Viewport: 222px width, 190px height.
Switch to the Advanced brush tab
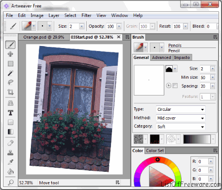[x=161, y=57]
